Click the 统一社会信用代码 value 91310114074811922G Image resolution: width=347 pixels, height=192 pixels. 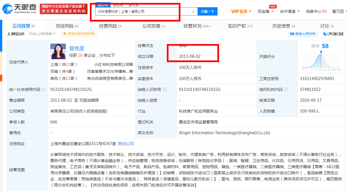71,89
